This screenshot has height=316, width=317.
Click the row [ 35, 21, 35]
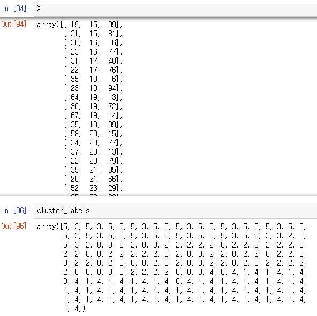(x=93, y=170)
